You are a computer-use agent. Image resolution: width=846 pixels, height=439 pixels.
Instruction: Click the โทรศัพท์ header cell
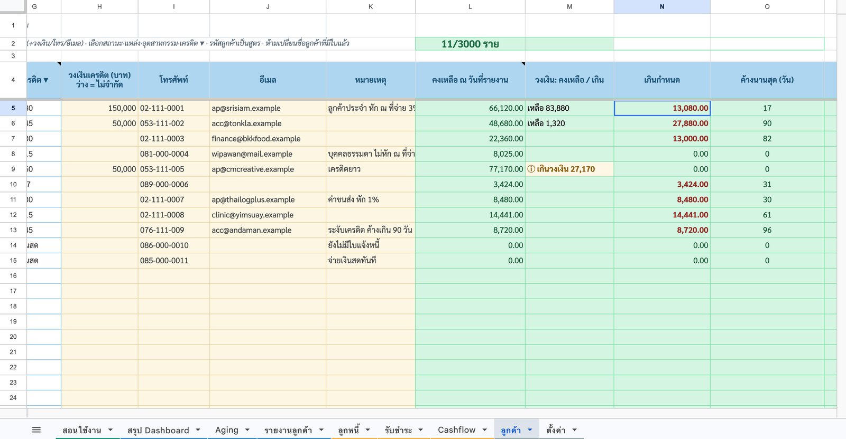click(x=174, y=80)
